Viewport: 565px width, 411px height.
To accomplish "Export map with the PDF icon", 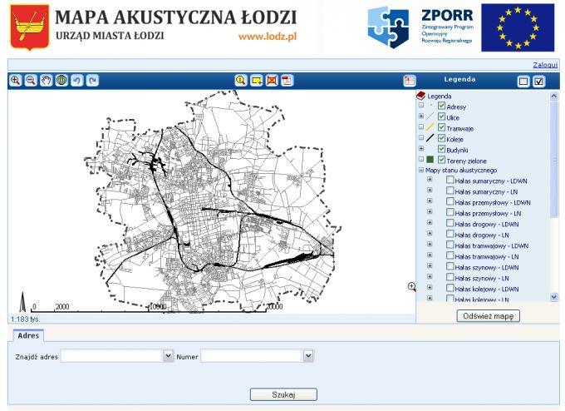I will [x=287, y=81].
